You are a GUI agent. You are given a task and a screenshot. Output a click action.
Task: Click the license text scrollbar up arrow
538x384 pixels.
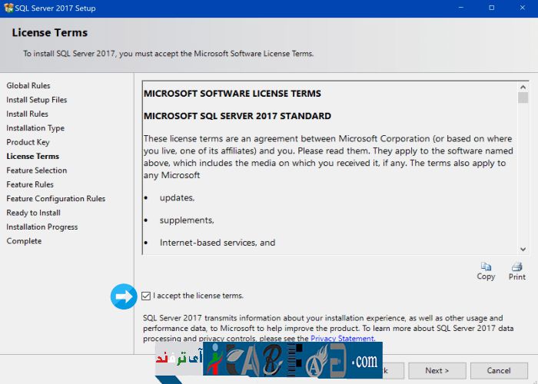click(x=523, y=85)
